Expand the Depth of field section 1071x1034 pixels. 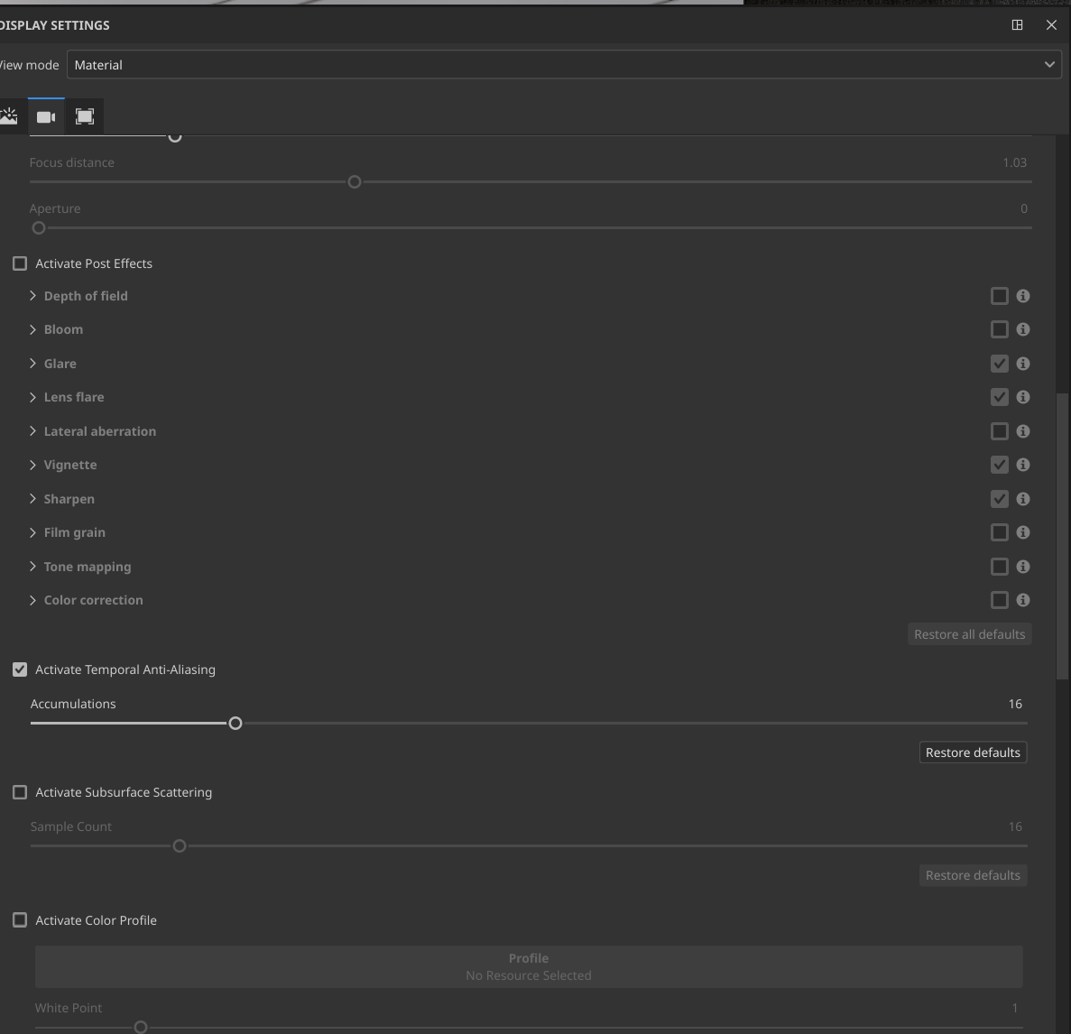point(32,296)
